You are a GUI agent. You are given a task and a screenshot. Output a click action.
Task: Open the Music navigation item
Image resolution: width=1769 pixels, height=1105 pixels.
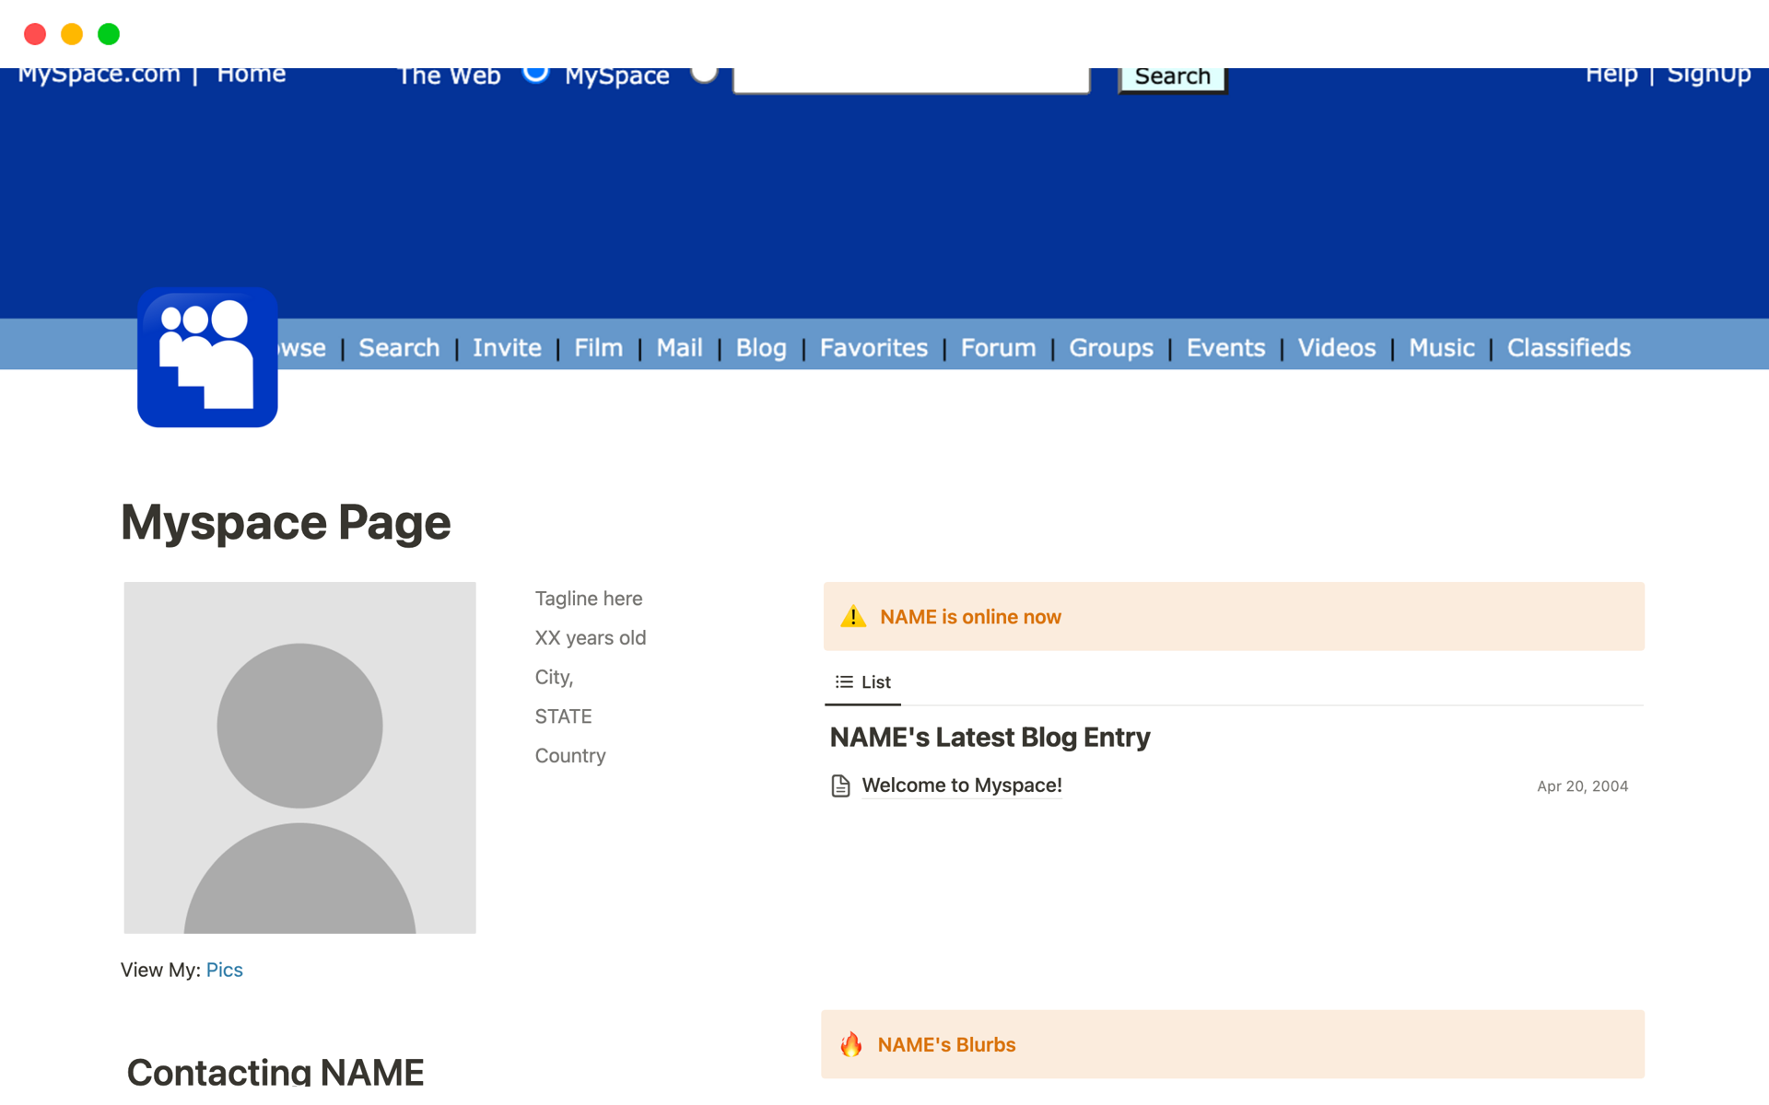1441,348
